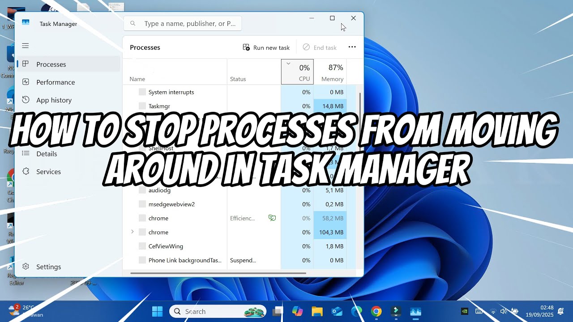
Task: Open Outlook from the taskbar
Action: pos(337,311)
